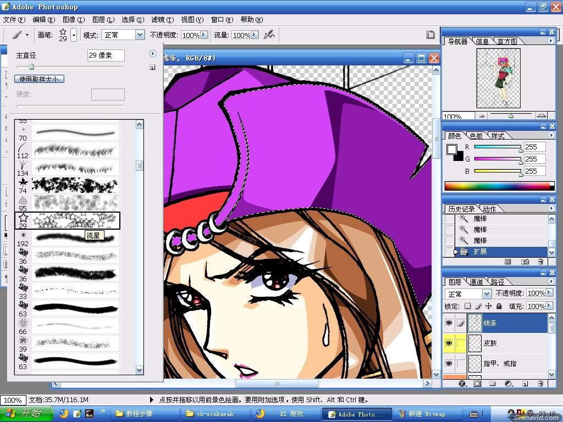Image resolution: width=563 pixels, height=422 pixels.
Task: Create new fill or adjustment layer
Action: click(x=509, y=384)
